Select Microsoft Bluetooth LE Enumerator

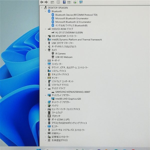pyautogui.click(x=73, y=22)
